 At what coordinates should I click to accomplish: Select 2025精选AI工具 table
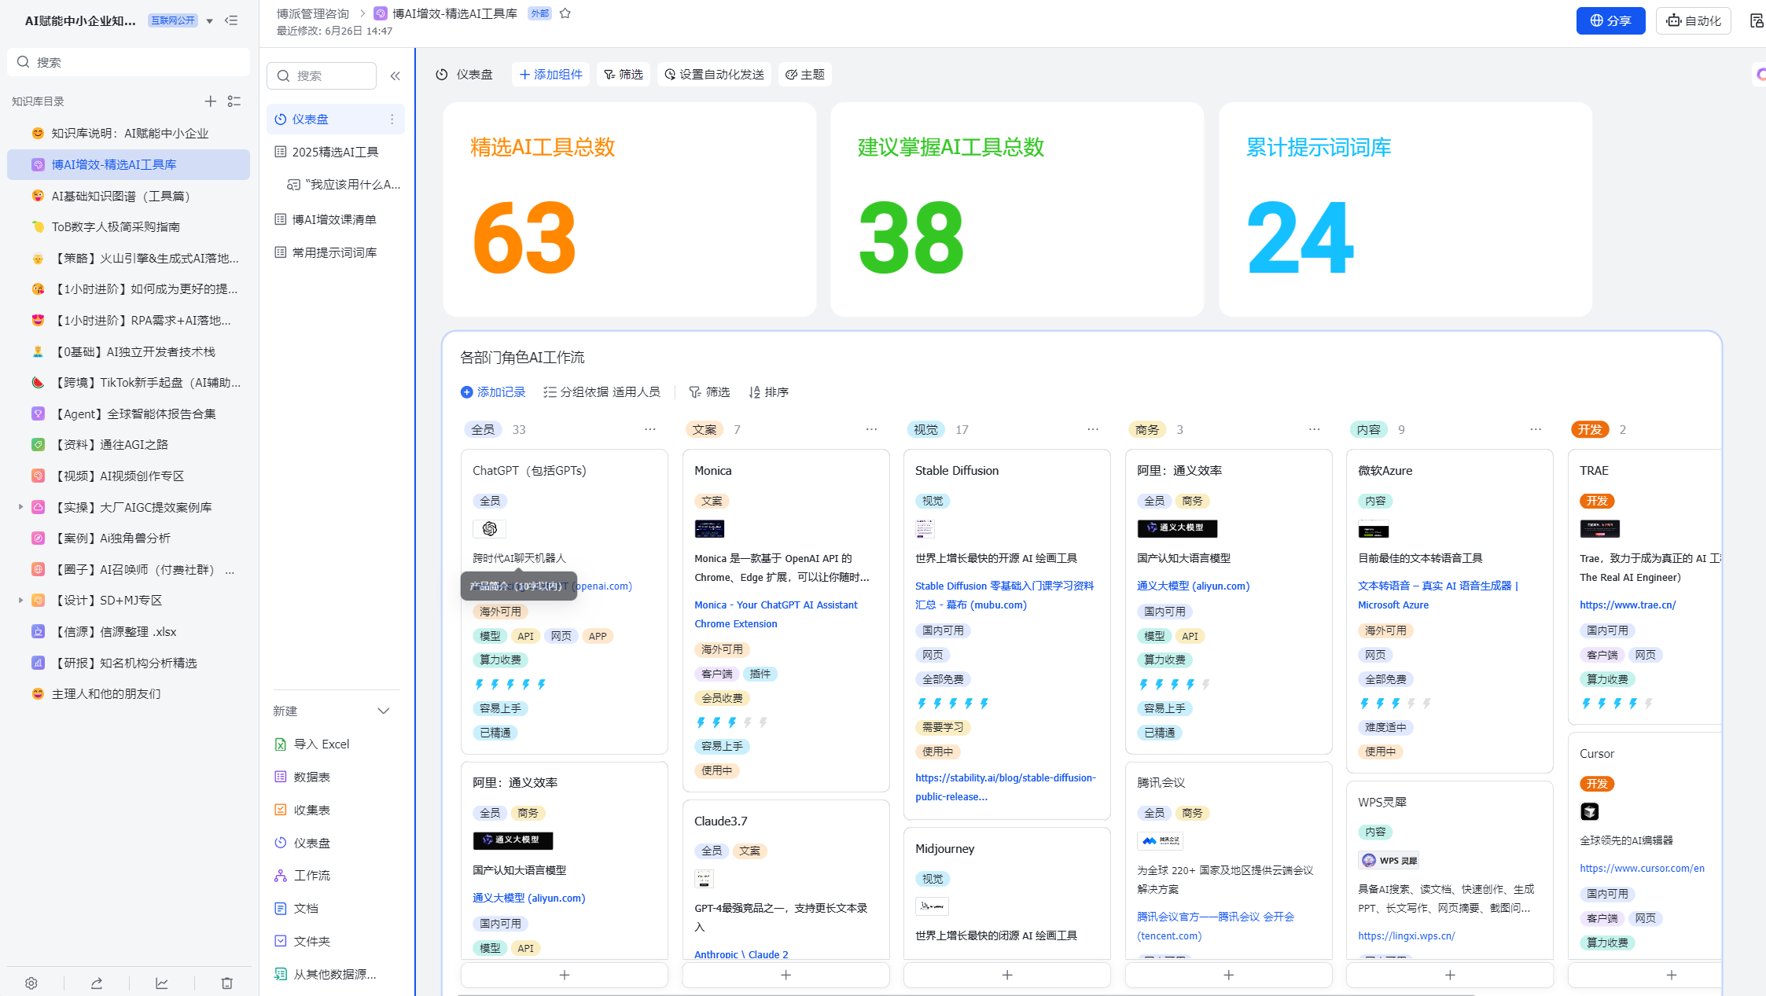click(335, 152)
